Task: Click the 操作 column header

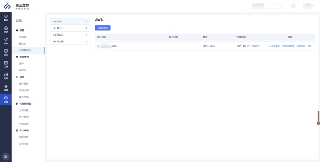Action: 290,37
